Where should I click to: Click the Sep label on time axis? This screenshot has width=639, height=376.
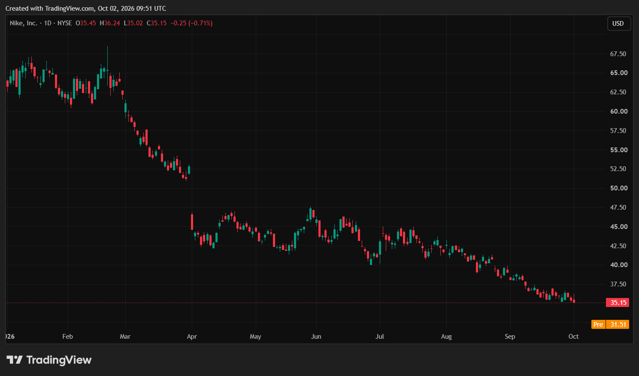point(510,337)
